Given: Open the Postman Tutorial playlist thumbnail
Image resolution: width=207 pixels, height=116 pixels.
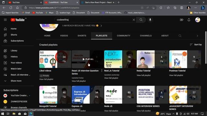Looking at the screenshot, I should click(185, 59).
